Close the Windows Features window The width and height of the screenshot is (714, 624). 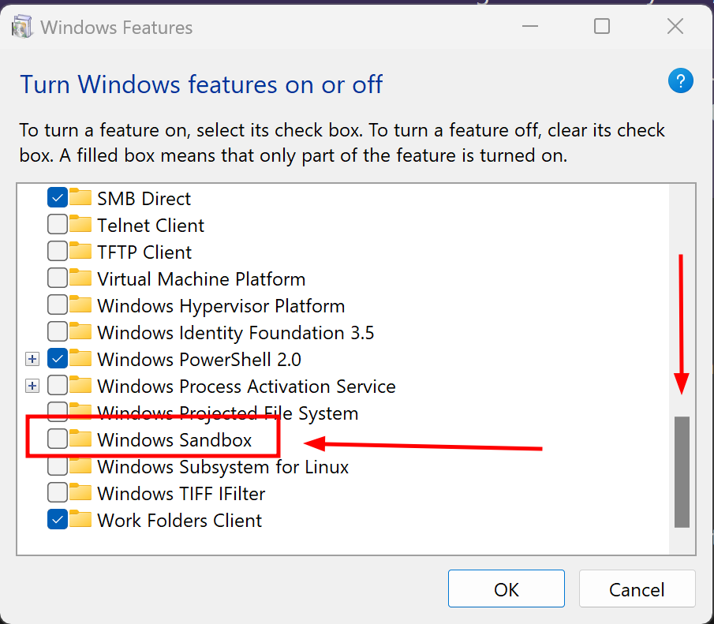675,26
